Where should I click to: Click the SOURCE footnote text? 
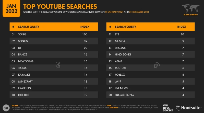point(85,108)
